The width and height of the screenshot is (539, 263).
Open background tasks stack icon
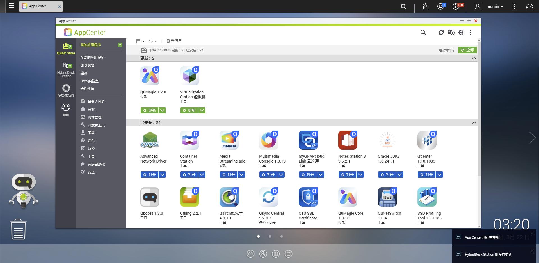(x=426, y=6)
